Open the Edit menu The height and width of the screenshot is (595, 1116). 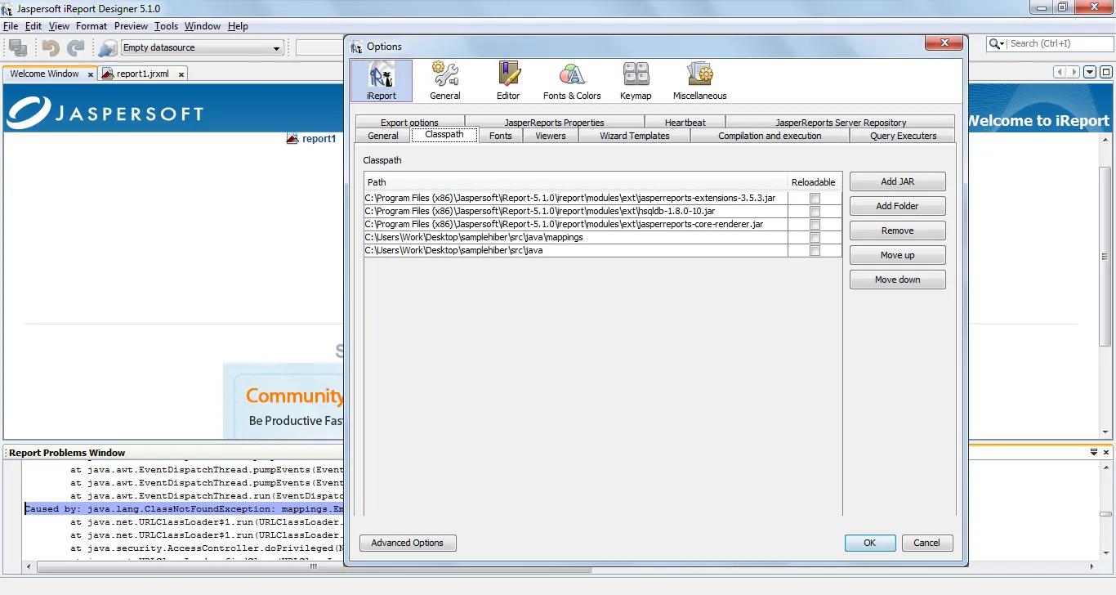pyautogui.click(x=33, y=26)
